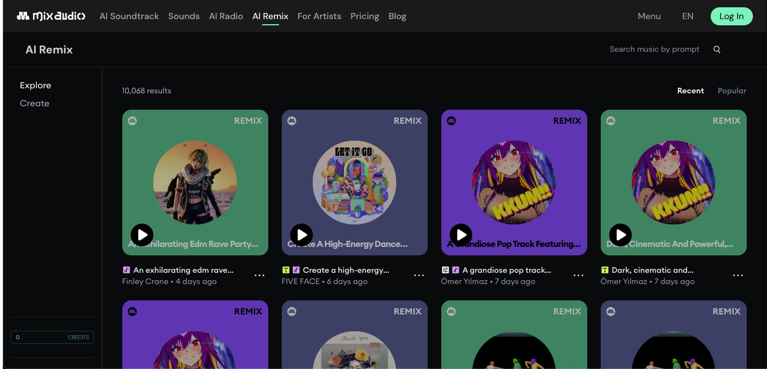Select Create in the left sidebar

[34, 103]
